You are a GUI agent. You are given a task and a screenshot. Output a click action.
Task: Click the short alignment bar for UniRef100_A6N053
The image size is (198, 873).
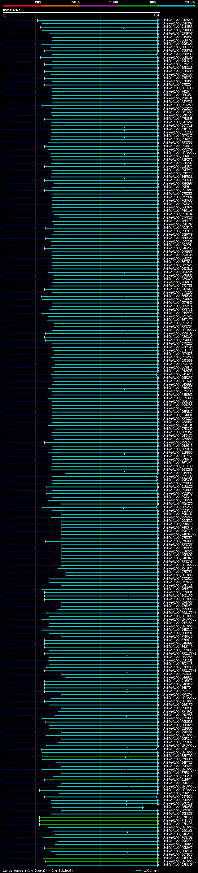[97, 807]
